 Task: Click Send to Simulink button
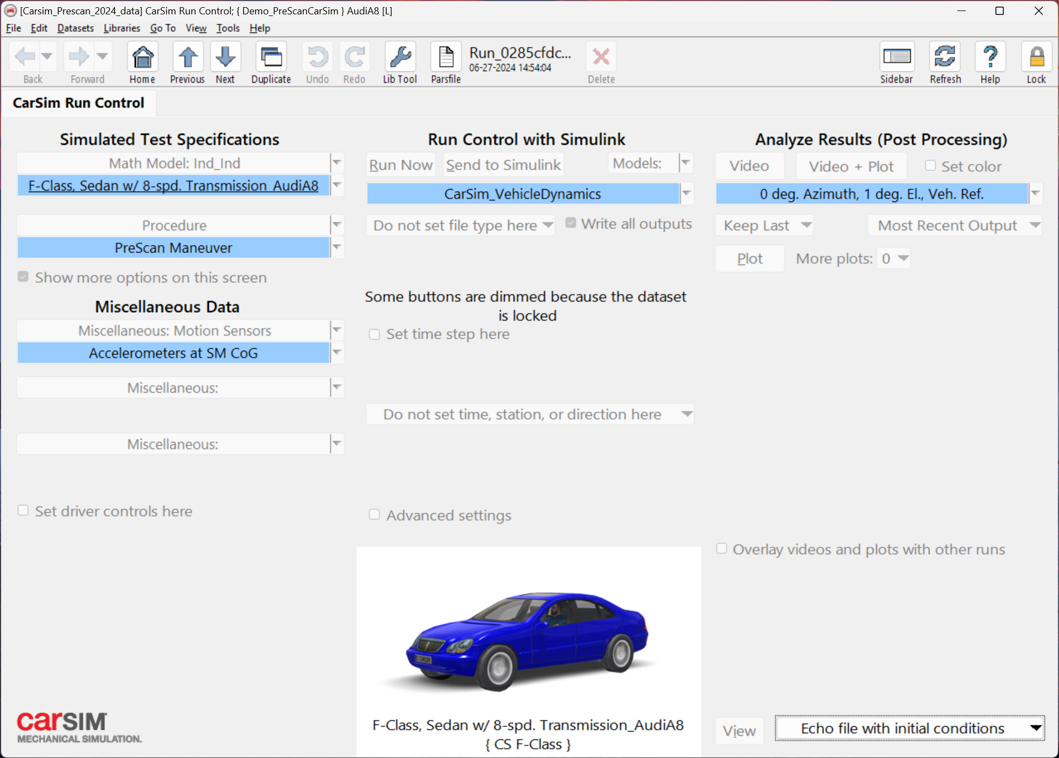pyautogui.click(x=503, y=165)
